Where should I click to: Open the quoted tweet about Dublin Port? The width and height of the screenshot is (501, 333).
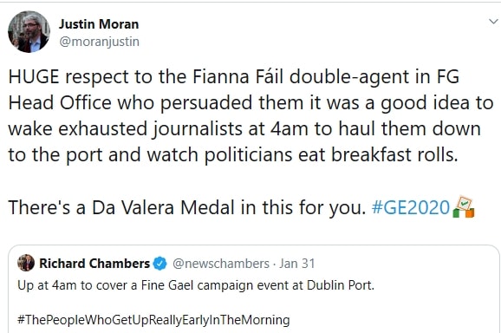196,285
